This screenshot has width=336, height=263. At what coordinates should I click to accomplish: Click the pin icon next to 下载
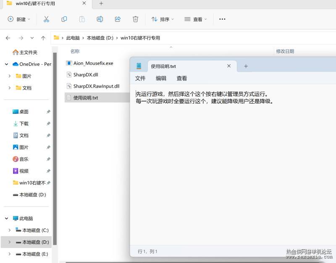point(48,123)
